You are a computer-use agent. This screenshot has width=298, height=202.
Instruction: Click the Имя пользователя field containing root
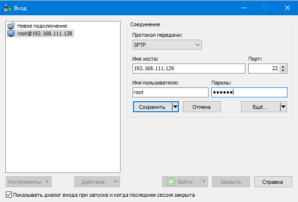point(170,92)
